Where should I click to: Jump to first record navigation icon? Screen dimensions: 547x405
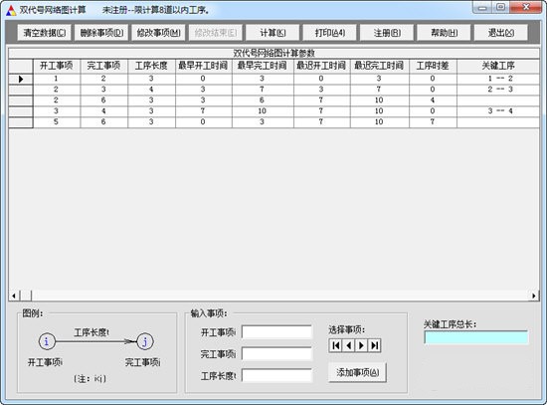click(335, 345)
